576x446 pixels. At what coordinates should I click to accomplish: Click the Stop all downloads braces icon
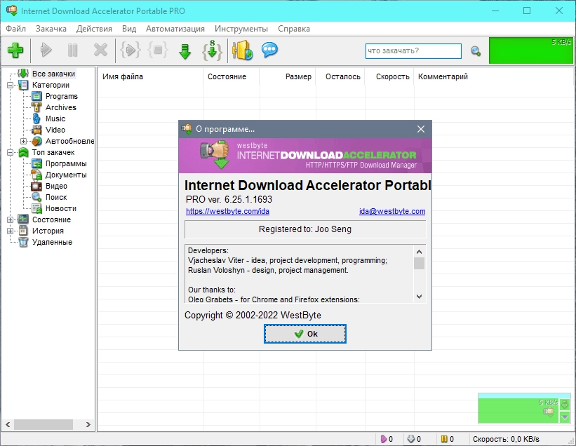point(158,50)
